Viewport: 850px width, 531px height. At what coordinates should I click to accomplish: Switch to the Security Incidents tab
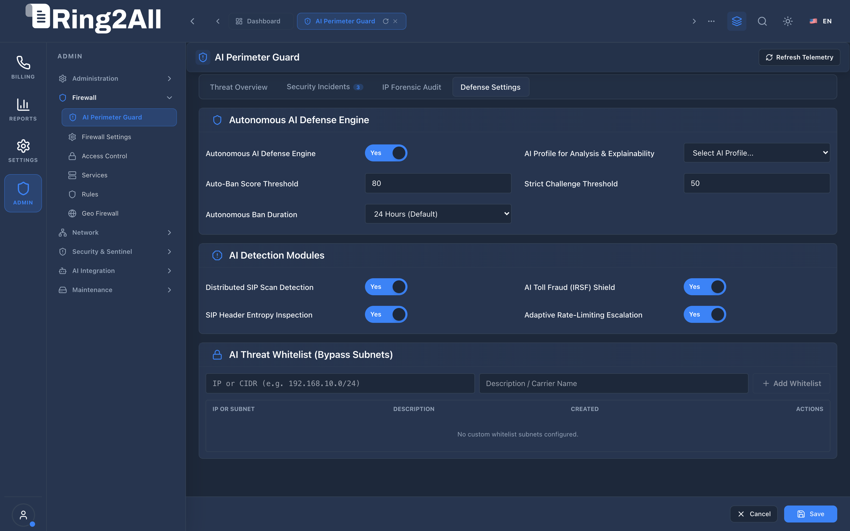pyautogui.click(x=325, y=87)
